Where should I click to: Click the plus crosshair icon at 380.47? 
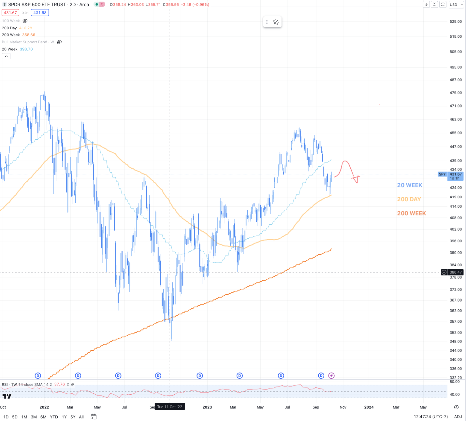(444, 272)
